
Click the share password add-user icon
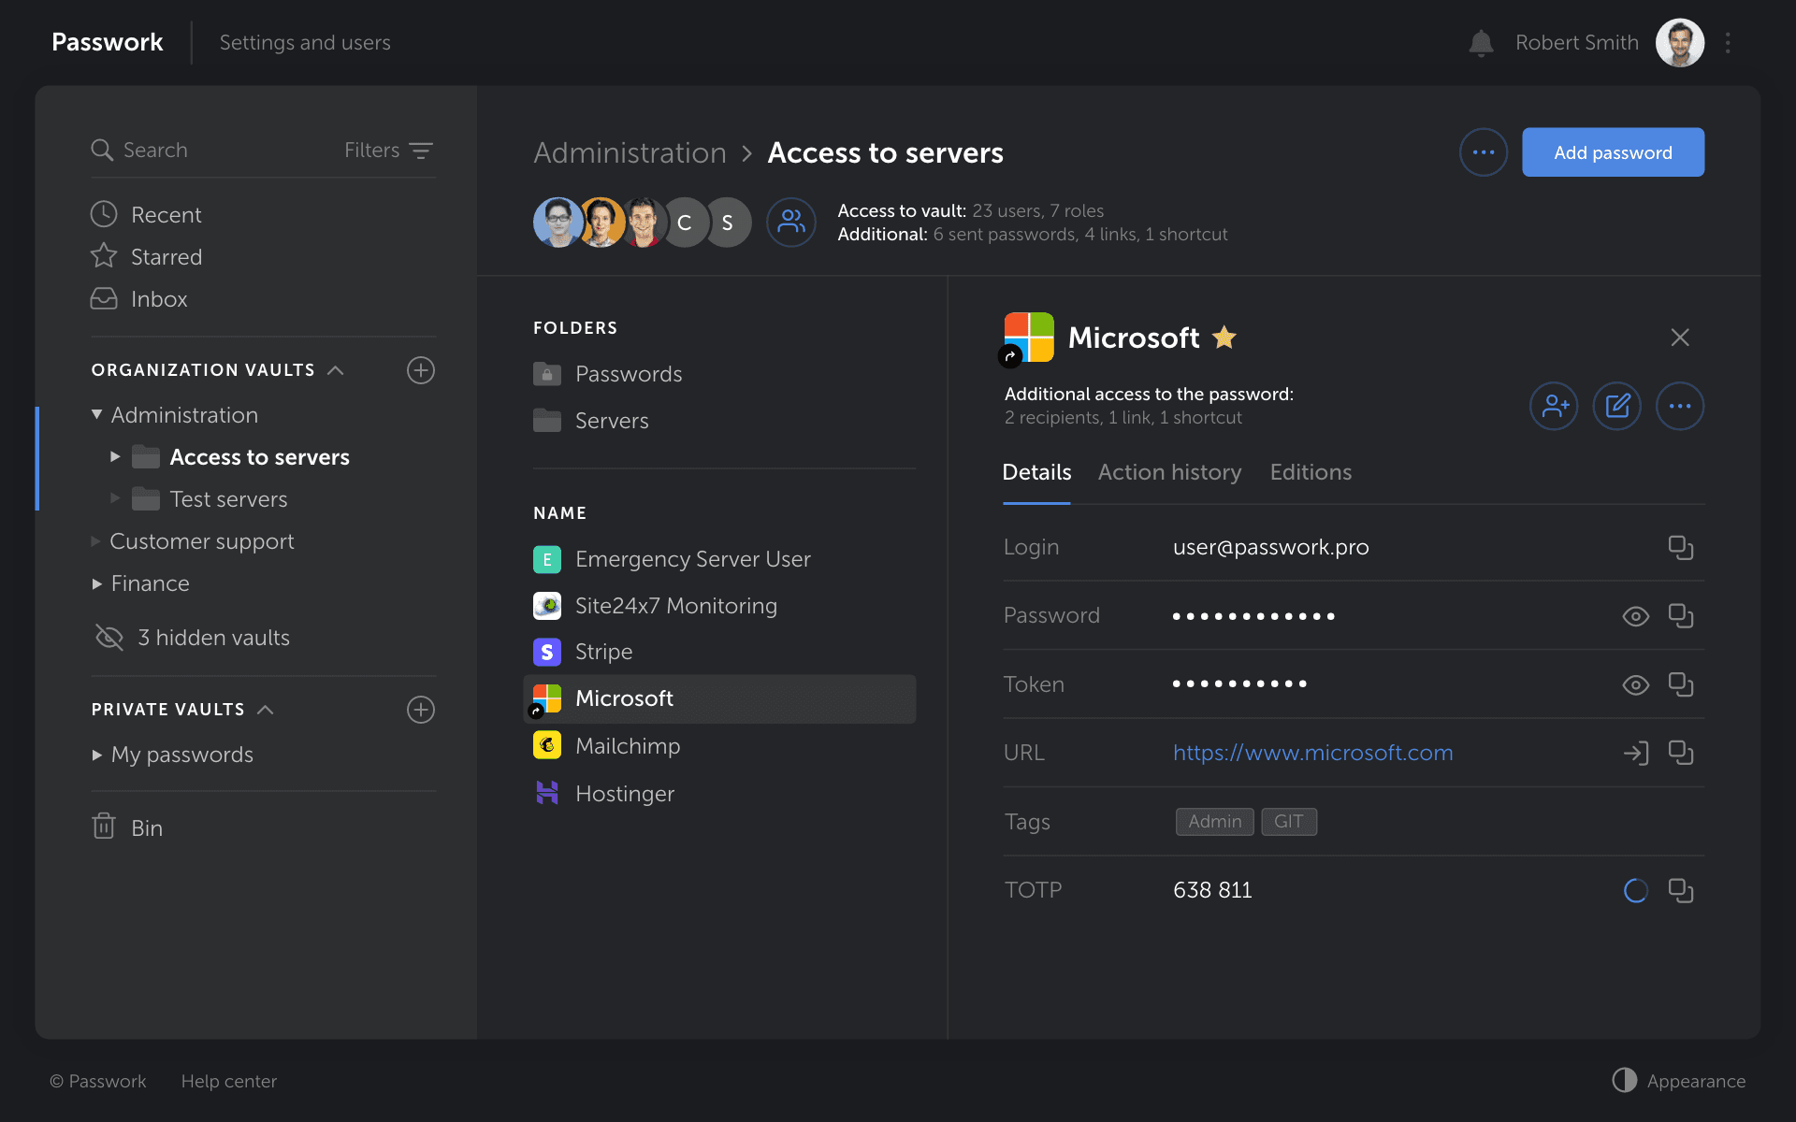pyautogui.click(x=1554, y=406)
